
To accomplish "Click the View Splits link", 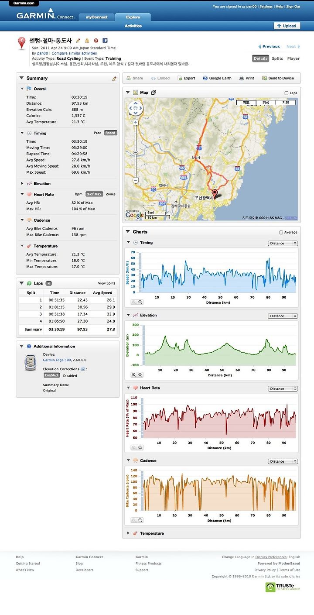I will (x=107, y=283).
